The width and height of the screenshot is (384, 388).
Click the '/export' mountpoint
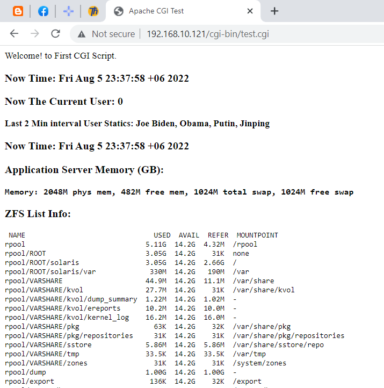coord(247,382)
